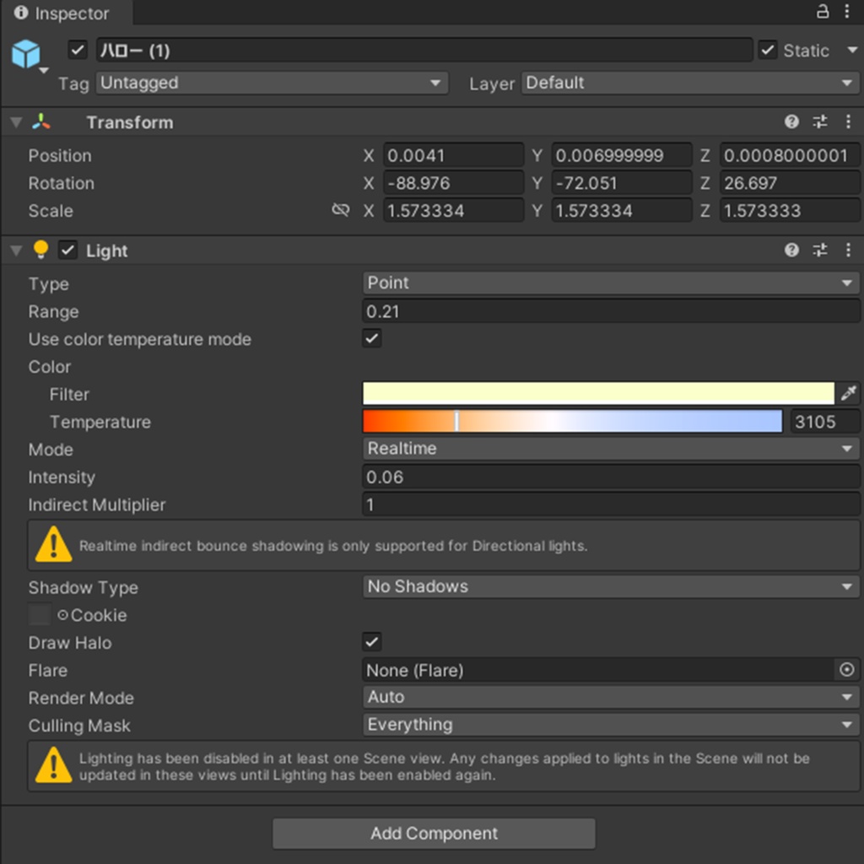The width and height of the screenshot is (864, 864).
Task: Adjust the color Temperature slider
Action: [x=572, y=422]
